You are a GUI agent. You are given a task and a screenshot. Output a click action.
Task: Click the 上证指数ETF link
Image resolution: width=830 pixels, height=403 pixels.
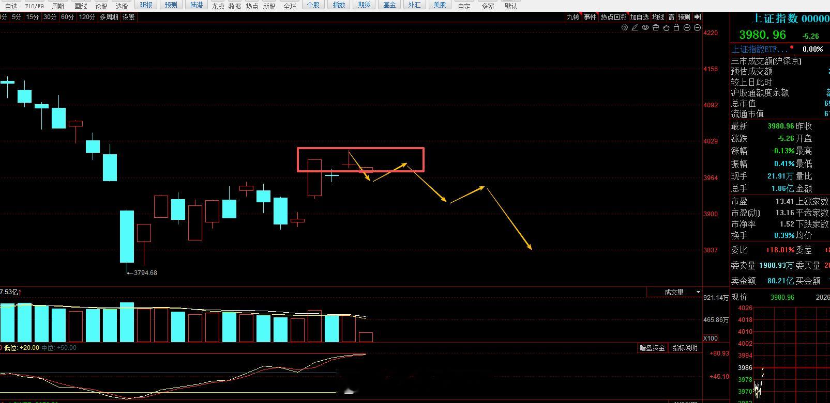click(x=760, y=49)
